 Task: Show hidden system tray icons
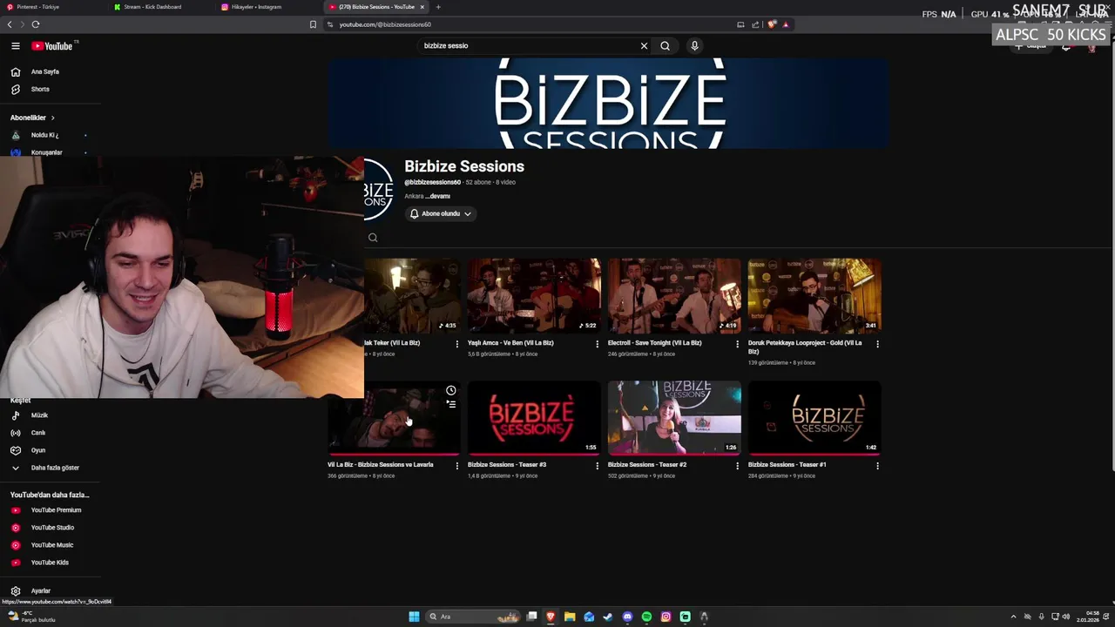(1013, 617)
